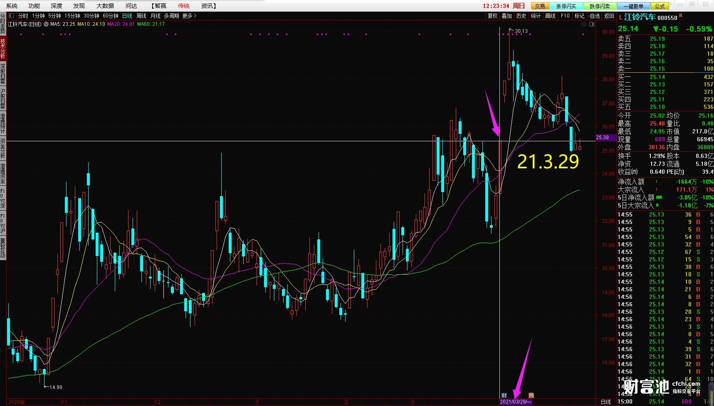Open the F10 company info
714x406 pixels.
pyautogui.click(x=565, y=16)
